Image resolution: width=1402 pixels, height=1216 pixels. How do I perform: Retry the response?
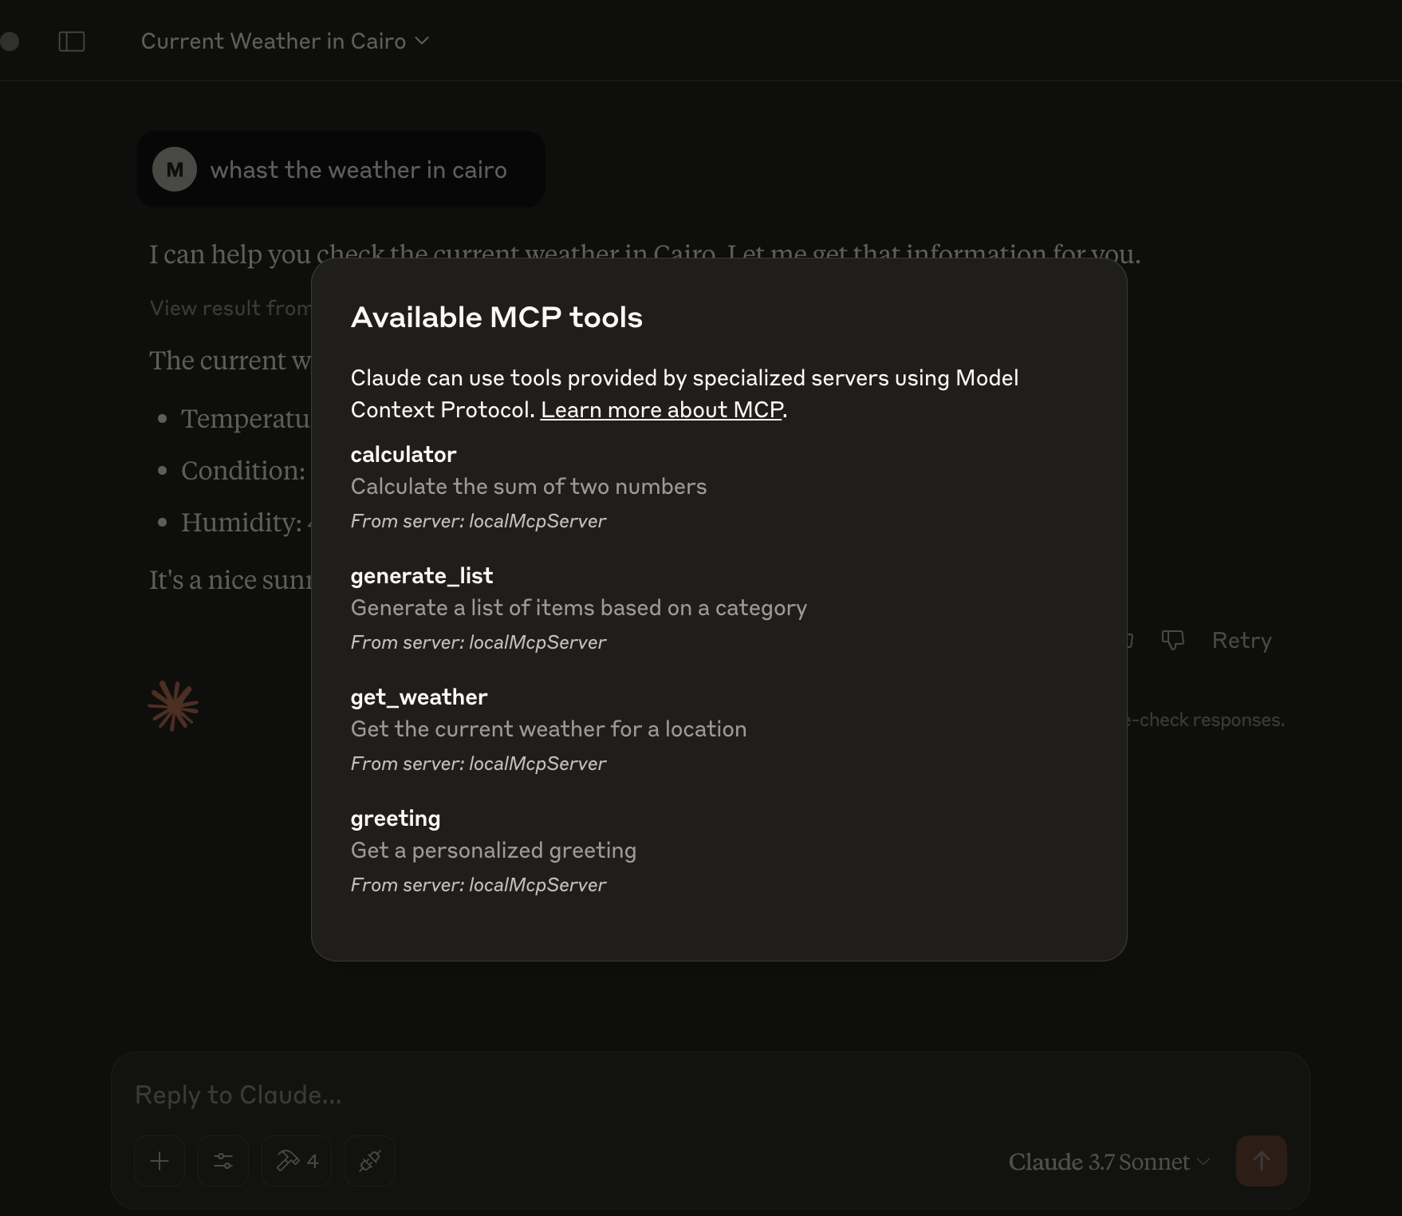point(1242,640)
